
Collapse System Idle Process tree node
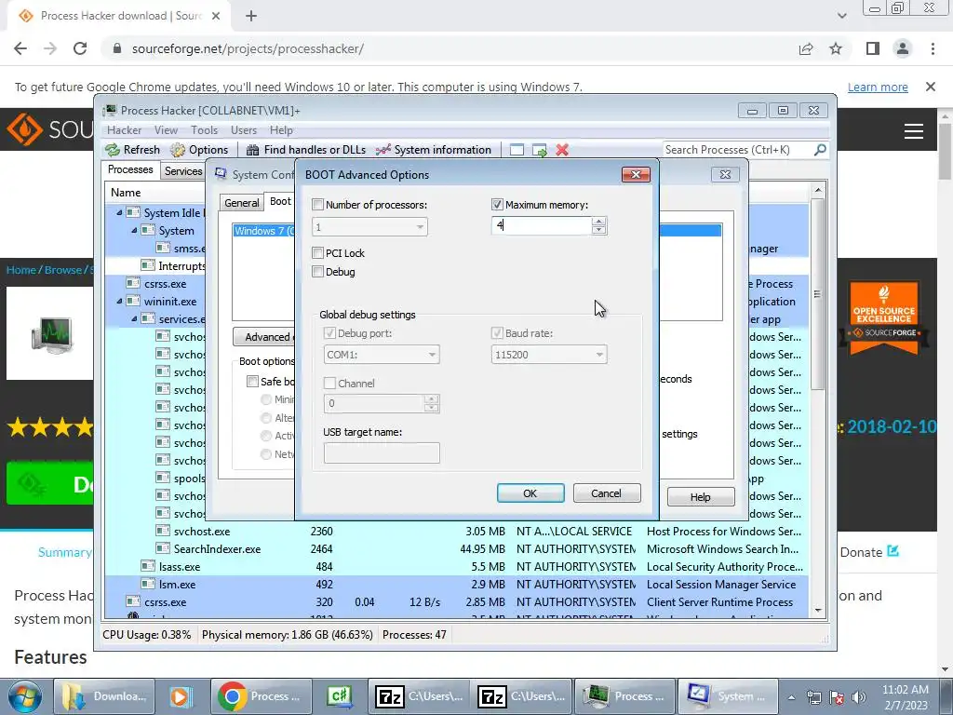pyautogui.click(x=119, y=213)
